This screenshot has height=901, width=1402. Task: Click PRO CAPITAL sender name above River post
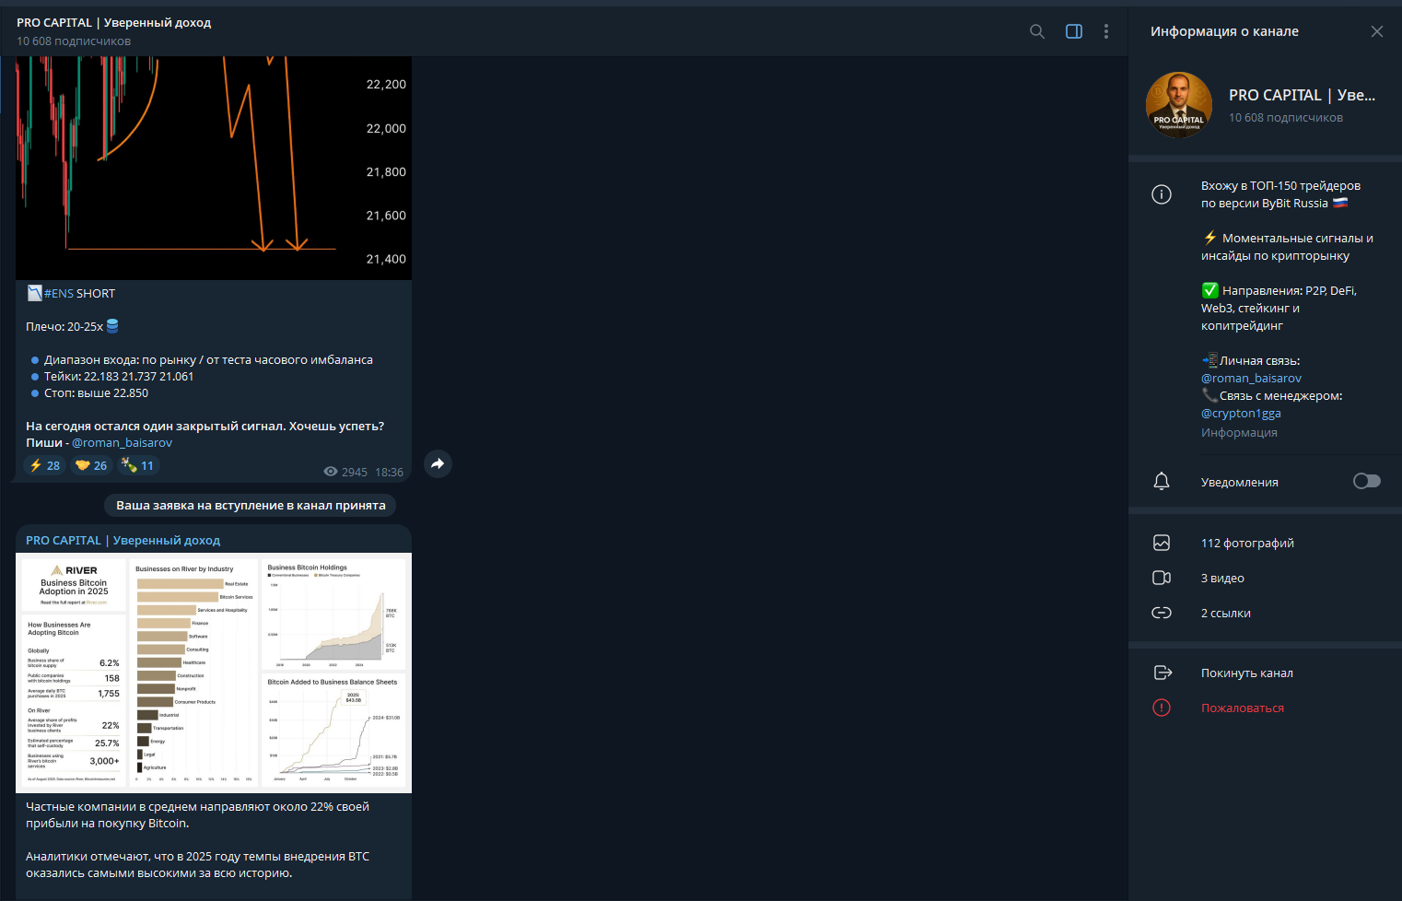(123, 540)
